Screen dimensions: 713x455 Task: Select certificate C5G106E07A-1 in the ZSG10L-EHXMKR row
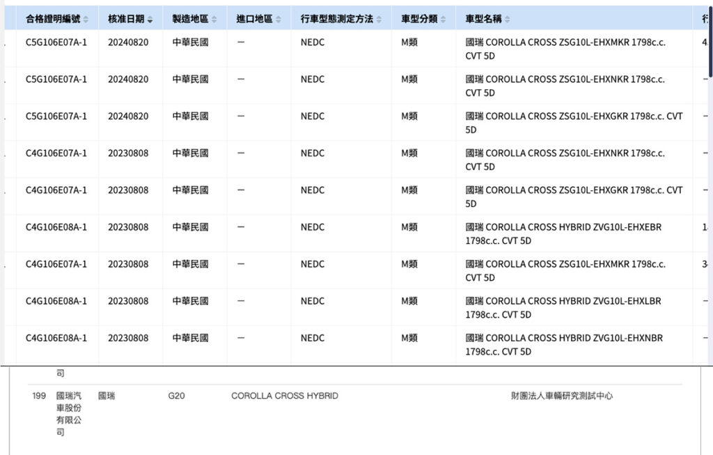(56, 43)
